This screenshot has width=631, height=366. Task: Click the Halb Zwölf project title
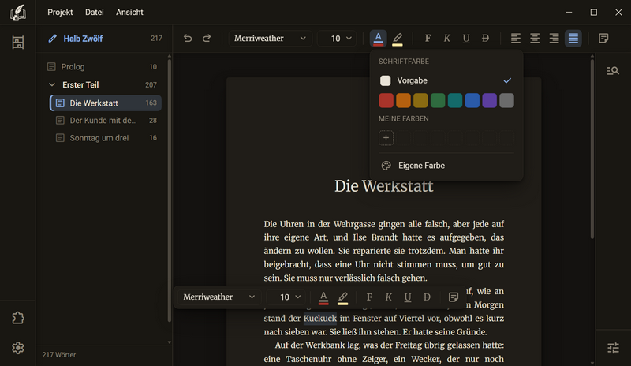click(x=83, y=39)
